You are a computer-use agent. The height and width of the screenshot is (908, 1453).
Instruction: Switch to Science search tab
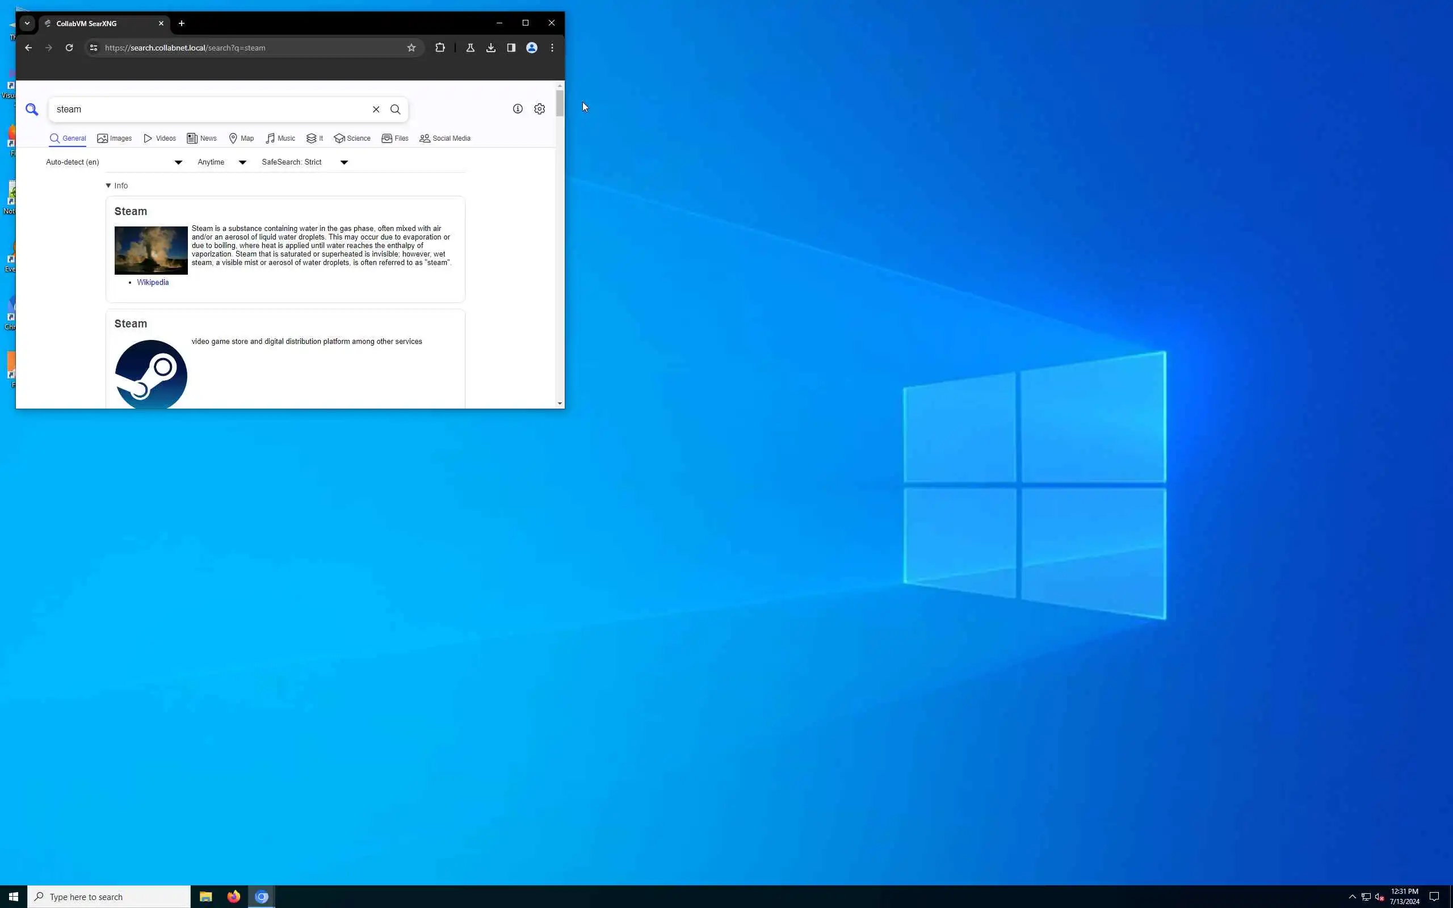pos(352,138)
